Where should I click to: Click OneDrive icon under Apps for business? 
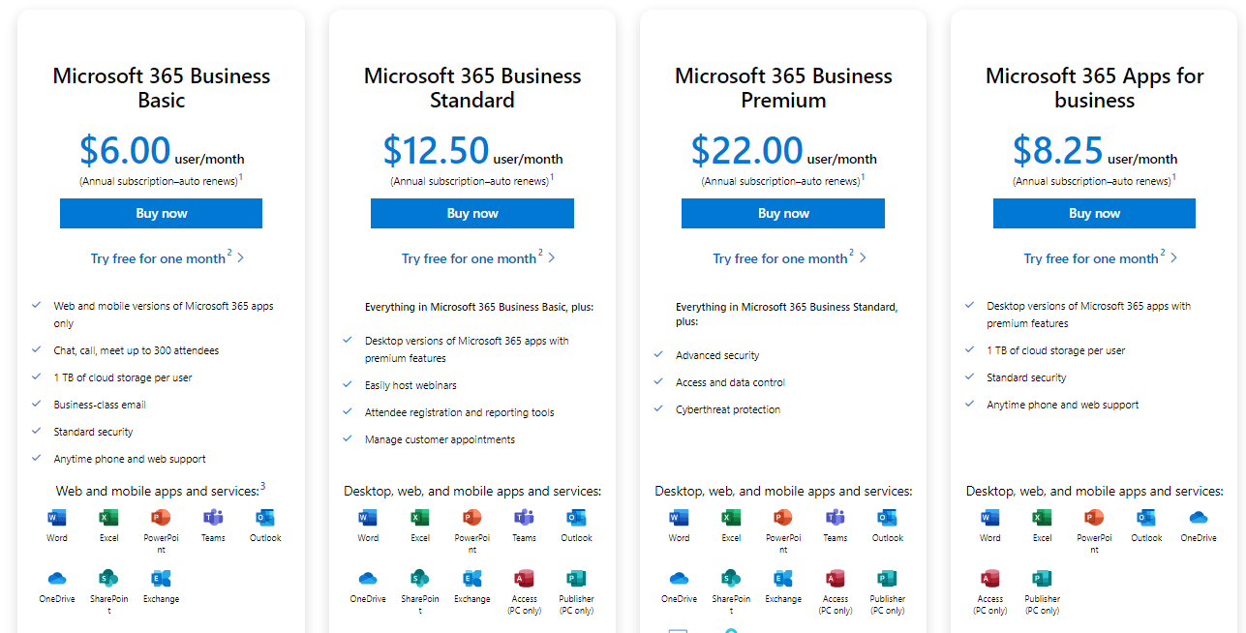point(1198,518)
